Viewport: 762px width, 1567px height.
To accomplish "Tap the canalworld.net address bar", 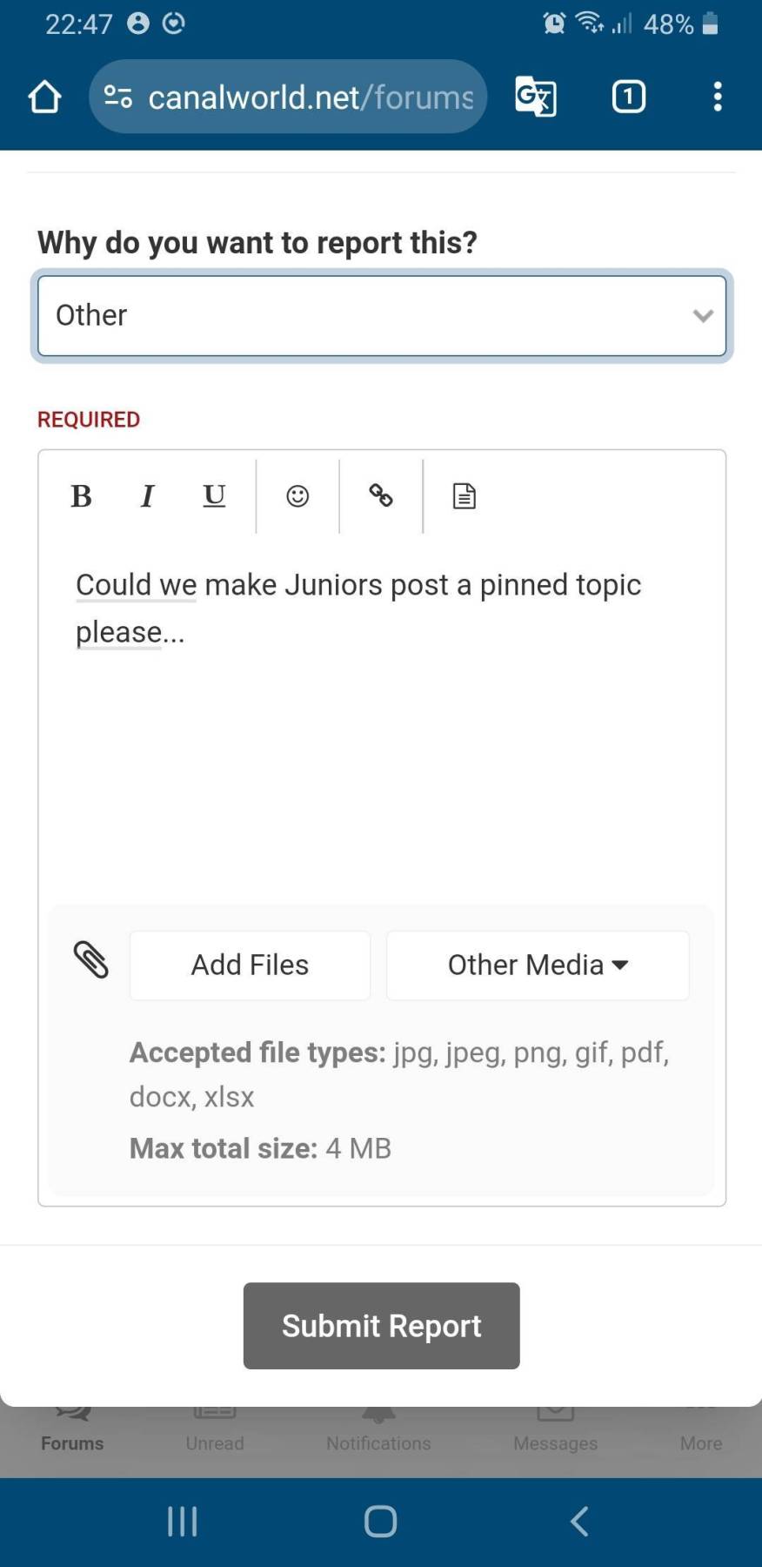I will pos(287,97).
